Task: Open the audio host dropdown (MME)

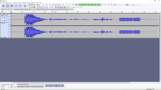Action: coord(6,9)
